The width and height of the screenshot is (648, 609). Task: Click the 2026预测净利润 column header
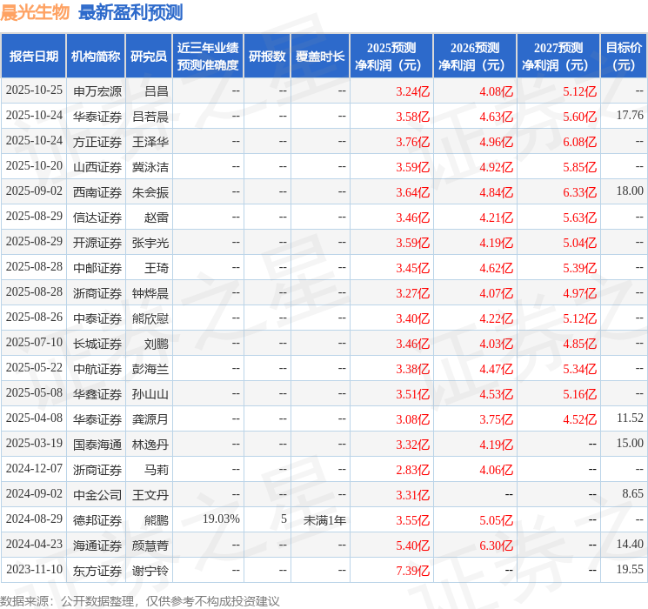click(x=475, y=57)
